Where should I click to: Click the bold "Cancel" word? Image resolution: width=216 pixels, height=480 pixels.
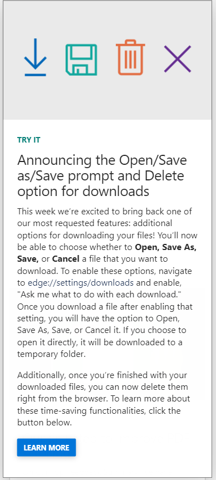click(66, 259)
